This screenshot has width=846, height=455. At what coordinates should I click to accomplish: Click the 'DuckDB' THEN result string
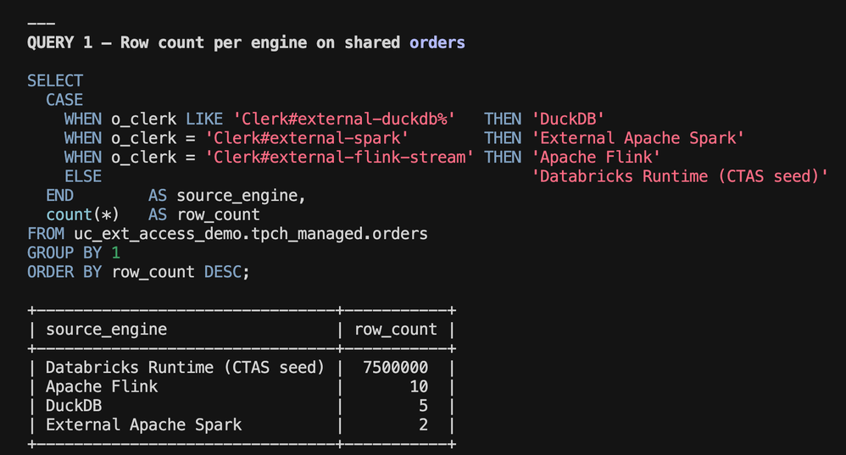pos(568,119)
